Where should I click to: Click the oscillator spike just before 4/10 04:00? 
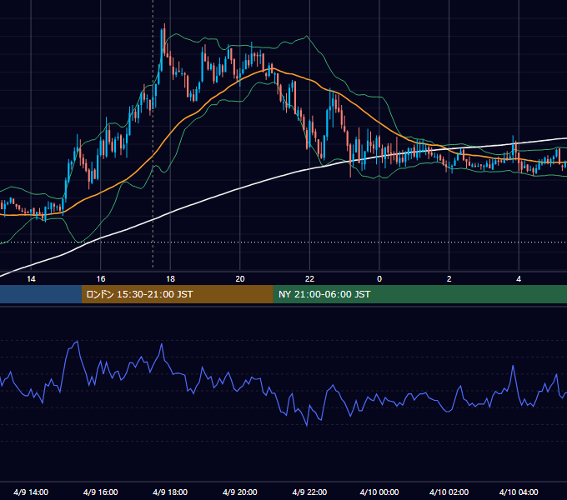tap(513, 367)
